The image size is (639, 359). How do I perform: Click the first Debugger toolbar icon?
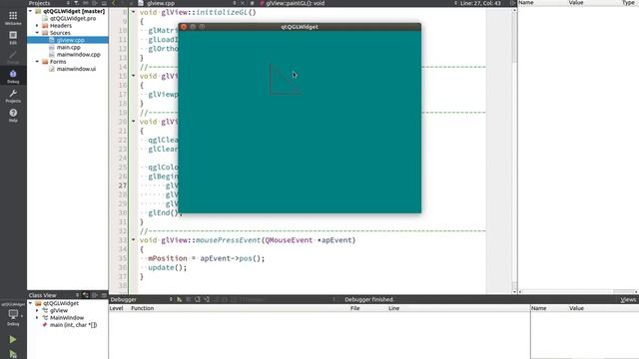[x=180, y=299]
